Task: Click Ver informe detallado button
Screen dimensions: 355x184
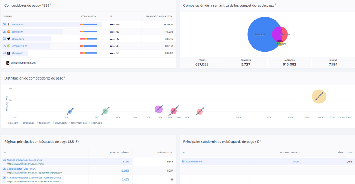Action: (20, 63)
